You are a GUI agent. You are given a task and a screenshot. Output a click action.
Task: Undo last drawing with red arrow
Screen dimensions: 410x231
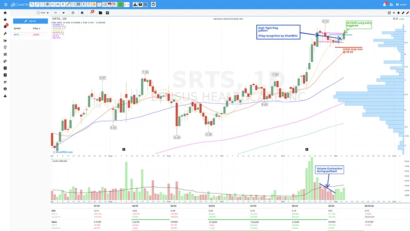pyautogui.click(x=109, y=4)
